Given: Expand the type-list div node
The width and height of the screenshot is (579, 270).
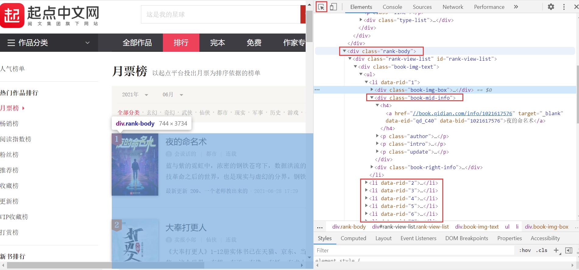Looking at the screenshot, I should coord(361,20).
